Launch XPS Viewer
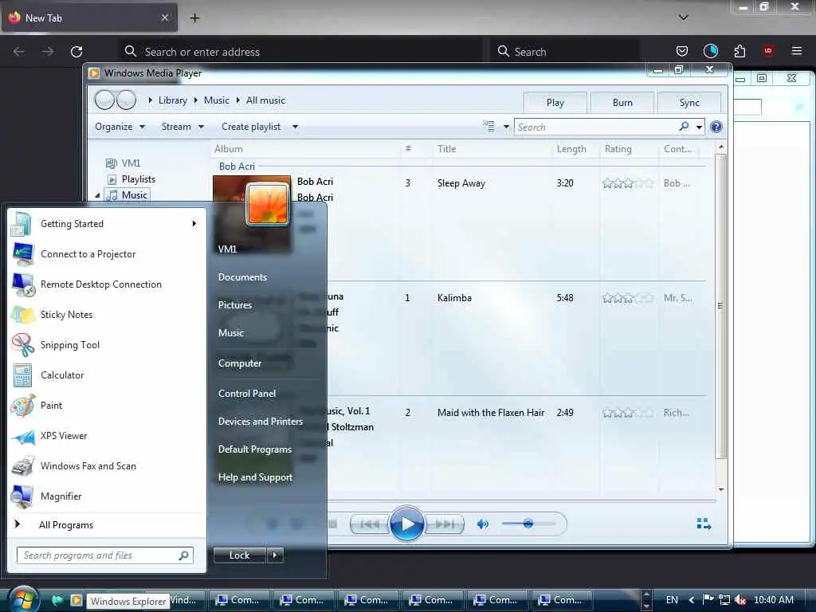This screenshot has height=612, width=816. click(x=107, y=436)
